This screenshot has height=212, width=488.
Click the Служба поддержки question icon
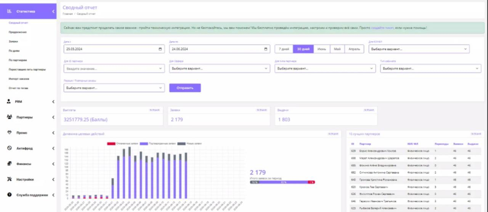10,195
